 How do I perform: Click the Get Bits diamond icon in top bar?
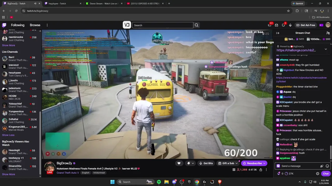(x=290, y=25)
